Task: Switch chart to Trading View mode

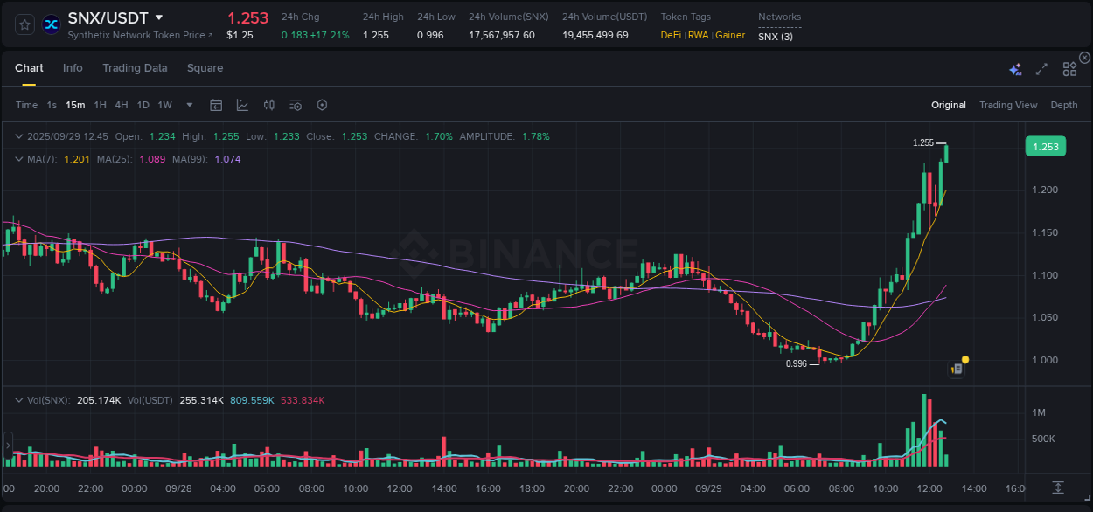Action: (x=1008, y=105)
